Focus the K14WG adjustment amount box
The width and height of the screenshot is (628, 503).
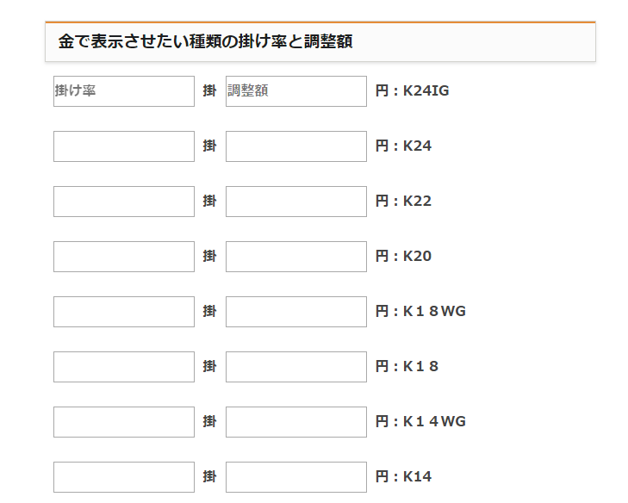tap(296, 422)
